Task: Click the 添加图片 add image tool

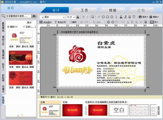Action: coord(46,22)
